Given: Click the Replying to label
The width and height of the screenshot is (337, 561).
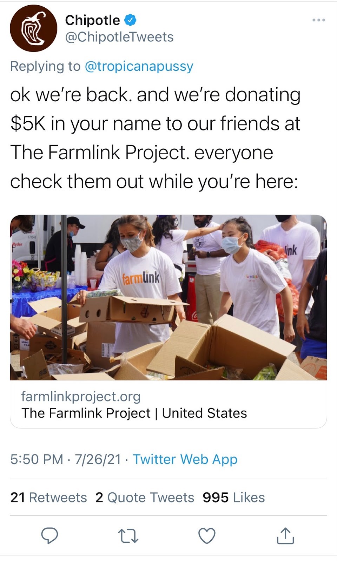Looking at the screenshot, I should coord(45,66).
